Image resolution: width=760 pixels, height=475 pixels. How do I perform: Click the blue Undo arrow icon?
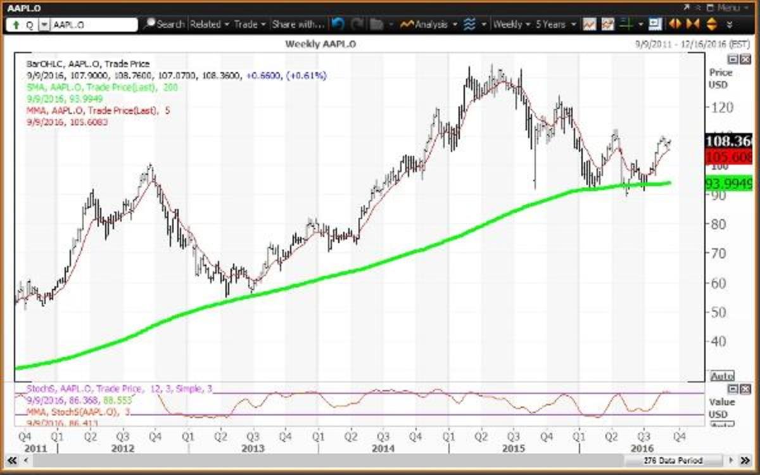(x=338, y=25)
